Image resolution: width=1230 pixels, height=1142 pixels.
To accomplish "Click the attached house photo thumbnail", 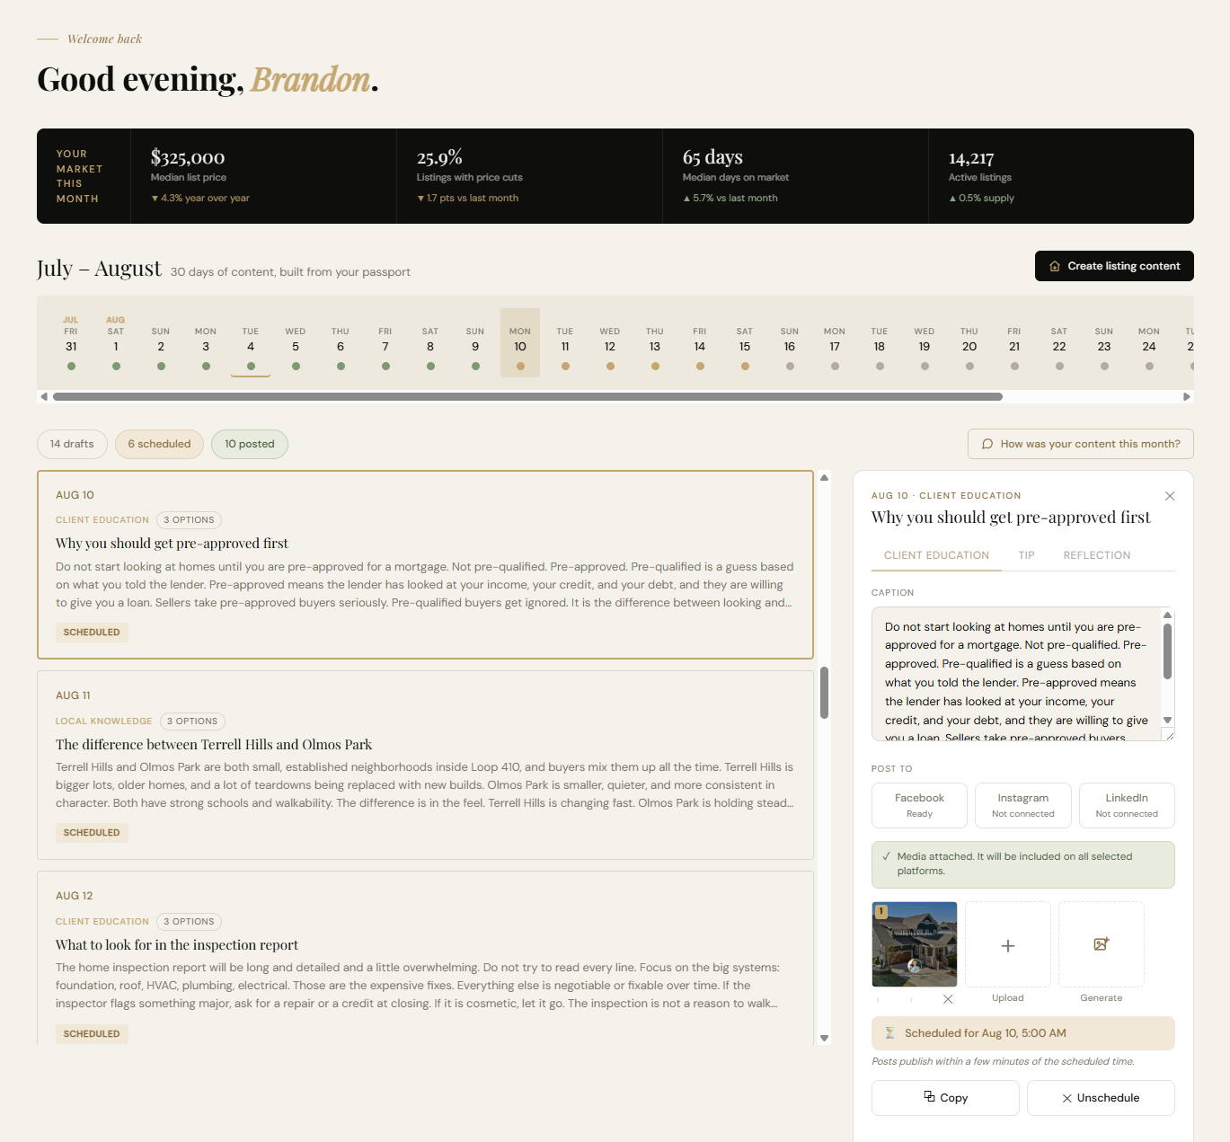I will [x=915, y=944].
